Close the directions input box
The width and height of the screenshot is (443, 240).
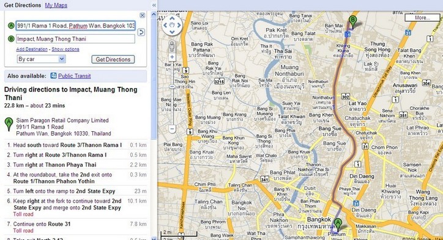coord(143,15)
